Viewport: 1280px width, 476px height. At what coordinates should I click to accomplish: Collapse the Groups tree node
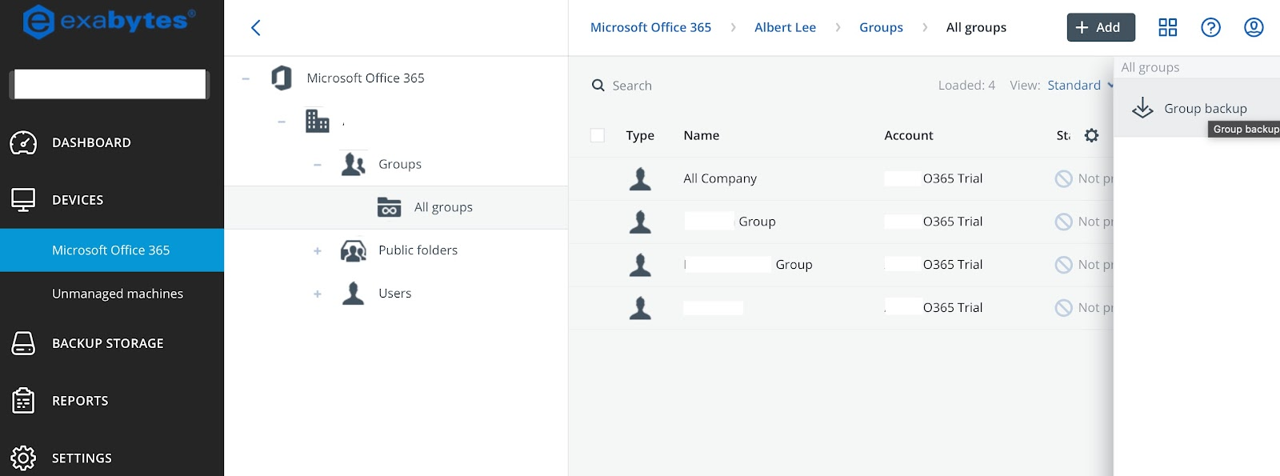coord(318,165)
